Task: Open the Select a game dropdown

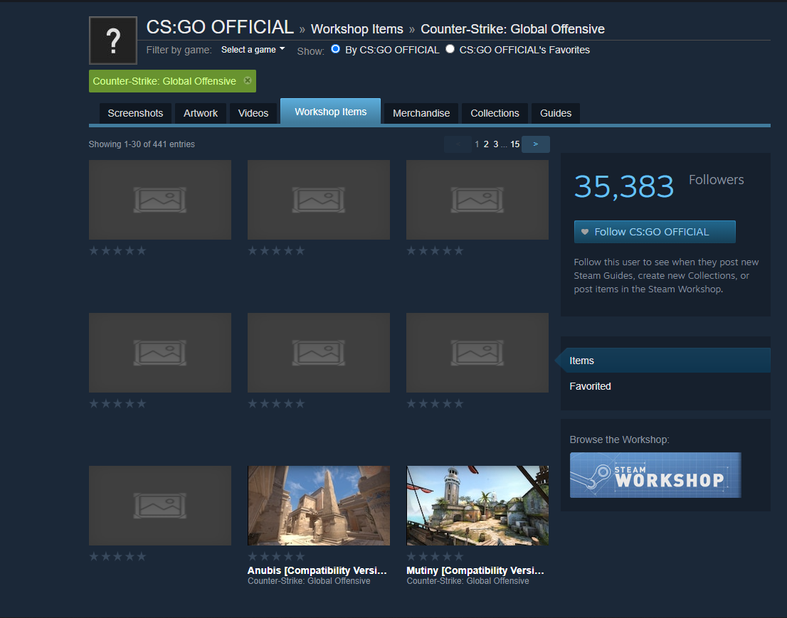Action: (x=253, y=50)
